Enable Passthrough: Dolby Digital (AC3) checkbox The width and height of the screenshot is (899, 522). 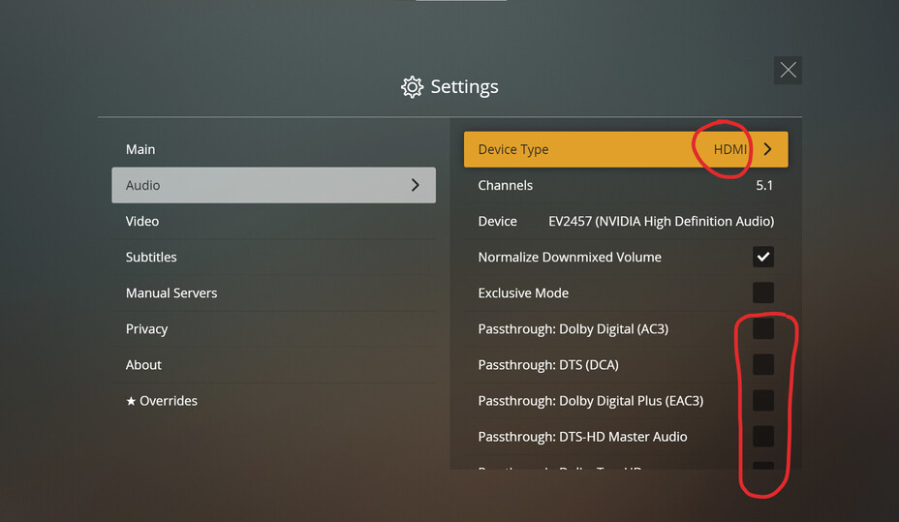point(763,328)
